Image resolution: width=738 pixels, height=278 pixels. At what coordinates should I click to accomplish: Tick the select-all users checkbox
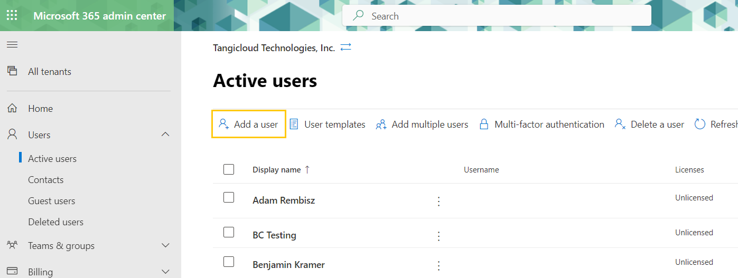coord(229,169)
